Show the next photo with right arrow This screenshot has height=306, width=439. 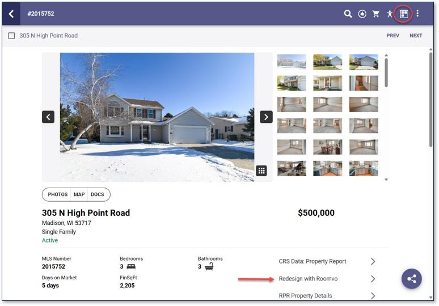click(266, 117)
